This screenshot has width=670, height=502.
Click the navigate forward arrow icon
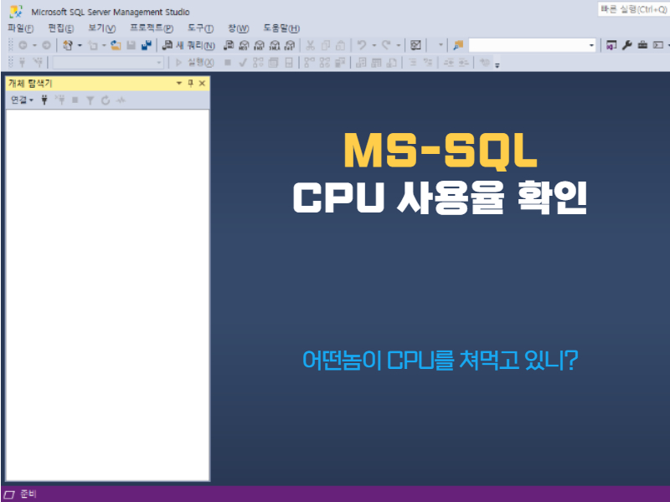47,45
